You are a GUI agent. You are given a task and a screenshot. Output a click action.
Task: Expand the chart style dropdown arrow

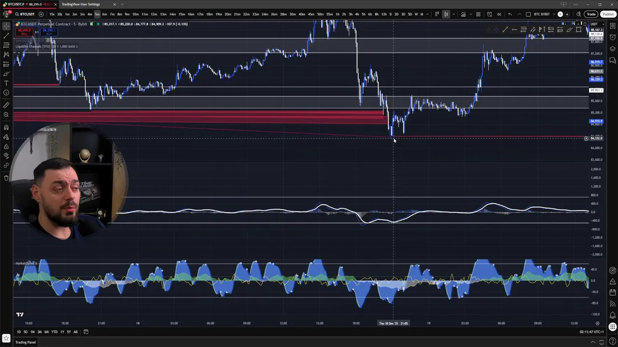coord(453,14)
